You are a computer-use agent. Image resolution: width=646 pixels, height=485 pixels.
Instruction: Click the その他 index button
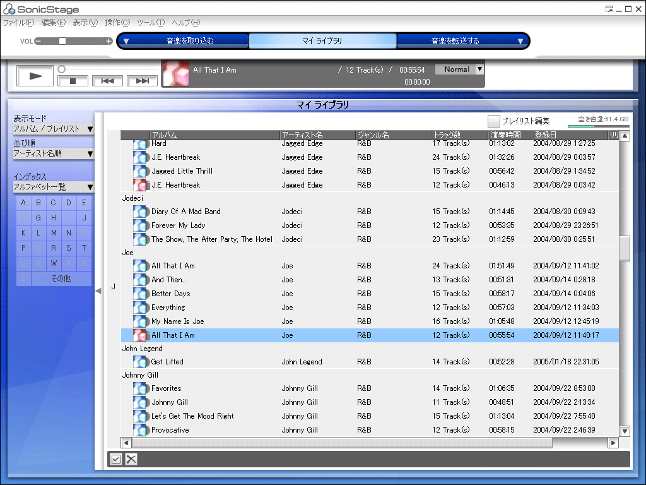coord(61,278)
